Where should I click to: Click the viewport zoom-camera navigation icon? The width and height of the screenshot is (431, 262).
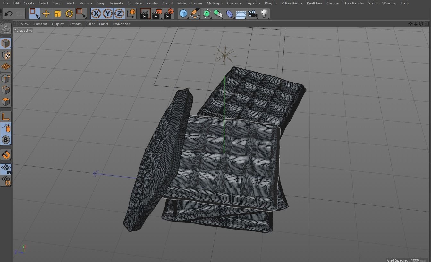(x=416, y=24)
